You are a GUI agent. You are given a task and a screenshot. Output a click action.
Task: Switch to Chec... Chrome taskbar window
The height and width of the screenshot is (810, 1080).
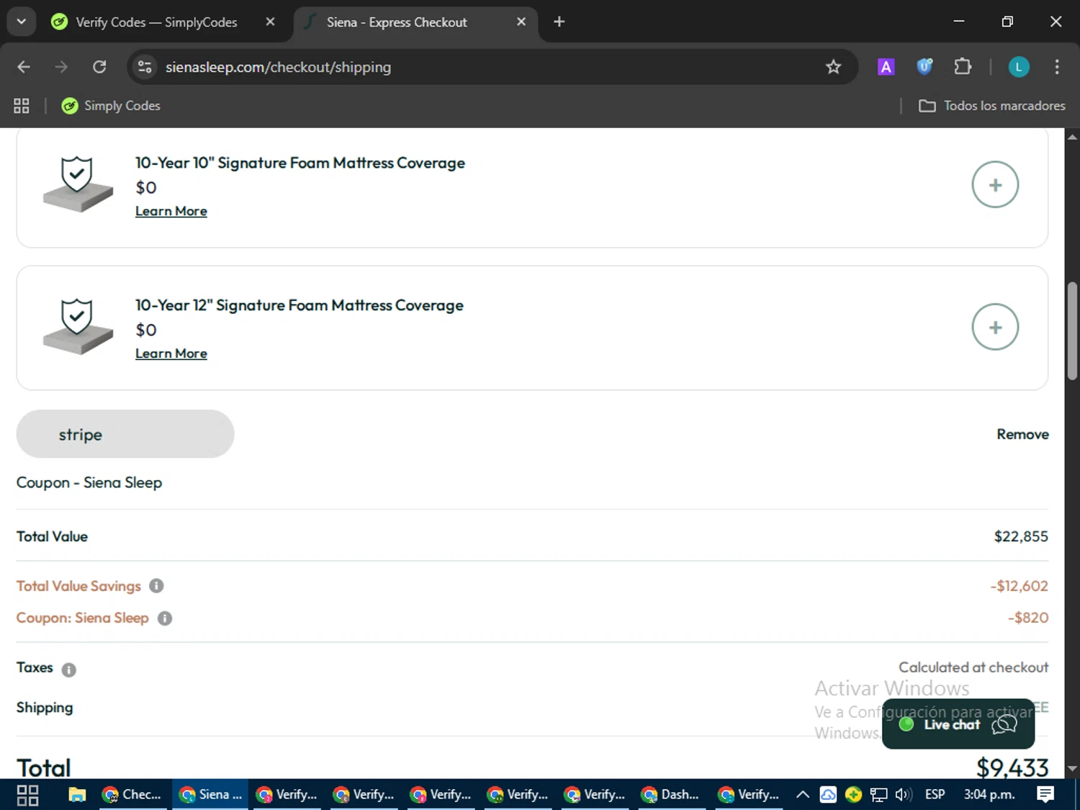point(132,795)
